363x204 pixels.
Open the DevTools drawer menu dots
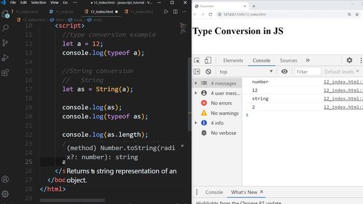(x=197, y=192)
